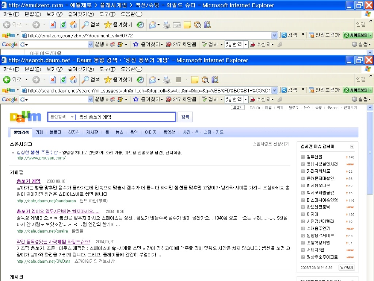Click the Stop icon in the front Daum search window toolbar
Screen dimensions: 374x281
point(53,79)
